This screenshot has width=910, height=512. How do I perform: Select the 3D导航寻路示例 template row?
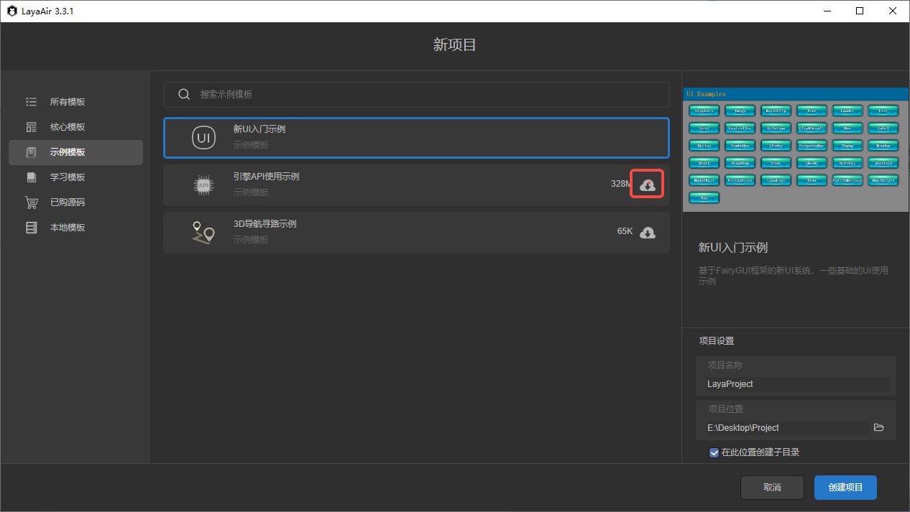pyautogui.click(x=403, y=233)
